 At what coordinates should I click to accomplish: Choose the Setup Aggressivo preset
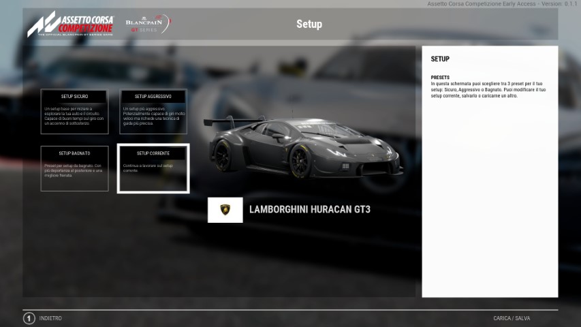pyautogui.click(x=153, y=111)
